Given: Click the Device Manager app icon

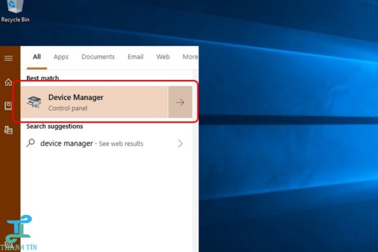Looking at the screenshot, I should coord(36,102).
